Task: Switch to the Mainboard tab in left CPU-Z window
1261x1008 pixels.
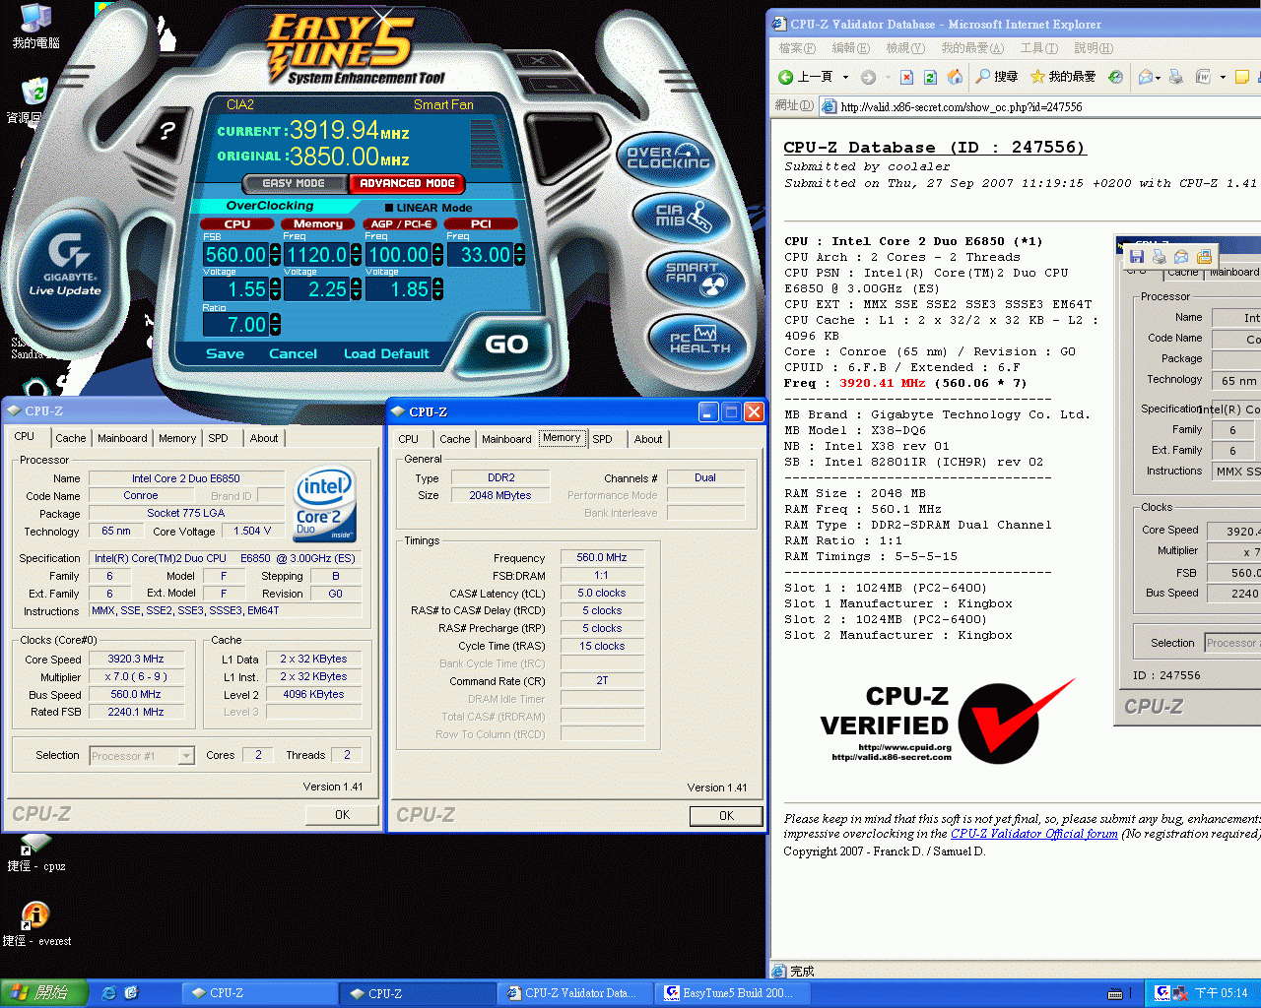Action: coord(122,438)
